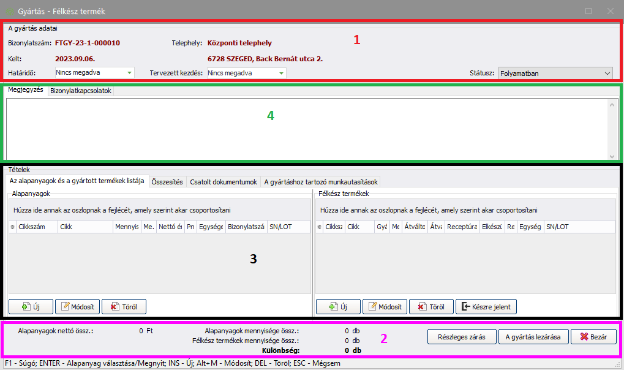Image resolution: width=624 pixels, height=370 pixels.
Task: Click A gyártás lezárása button
Action: coord(533,337)
